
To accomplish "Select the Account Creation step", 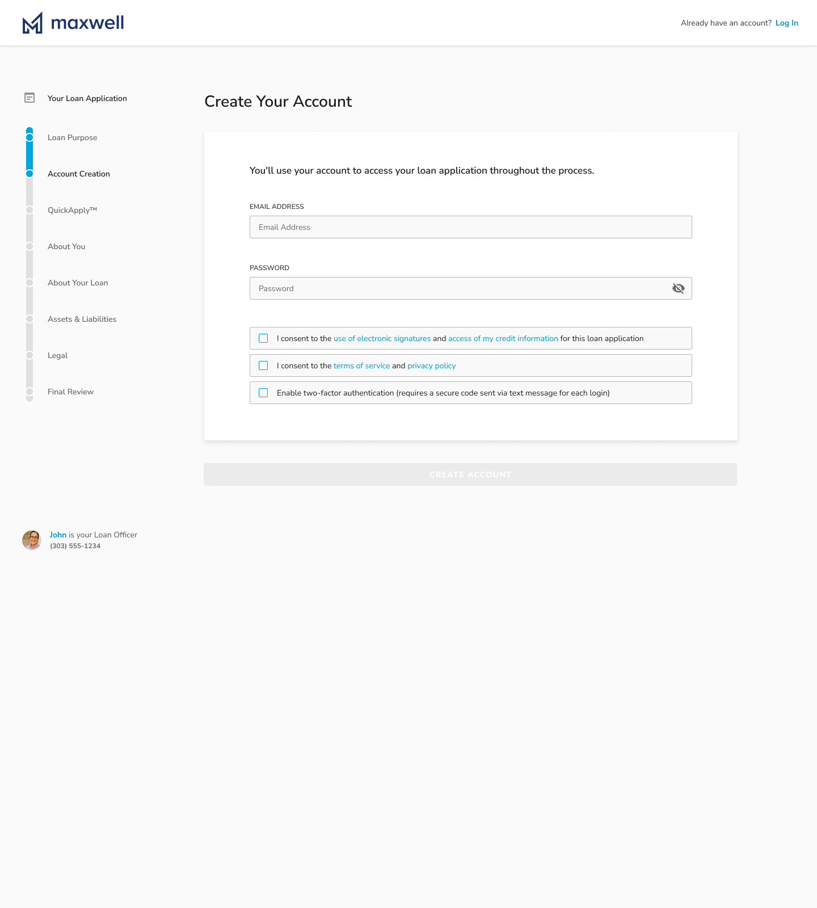I will tap(79, 174).
